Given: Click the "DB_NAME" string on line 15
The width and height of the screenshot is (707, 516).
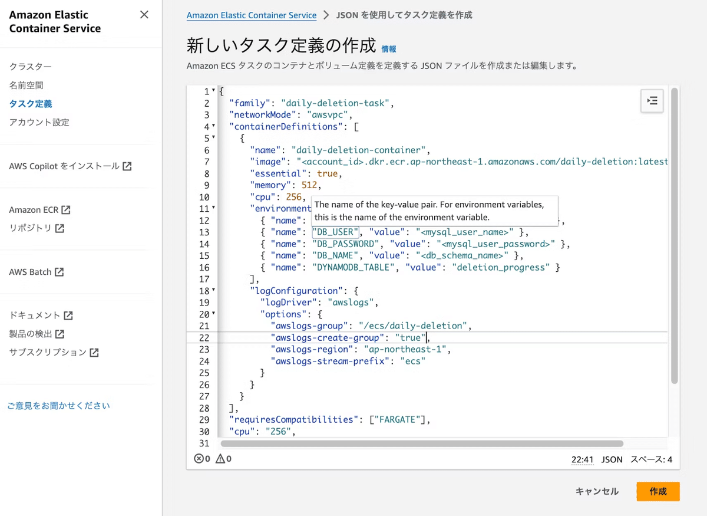Looking at the screenshot, I should click(x=335, y=255).
